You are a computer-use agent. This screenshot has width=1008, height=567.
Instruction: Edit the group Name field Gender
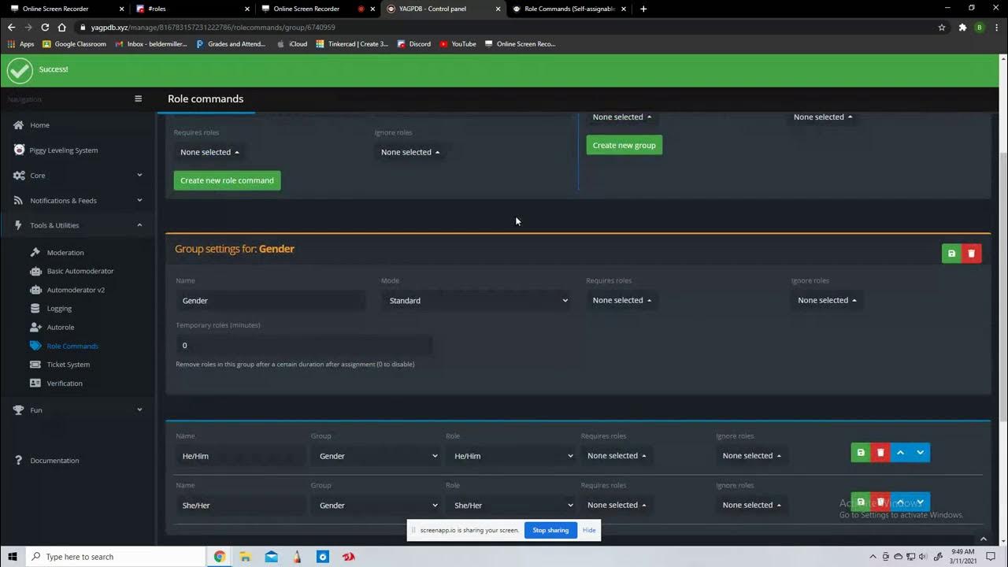pyautogui.click(x=270, y=300)
